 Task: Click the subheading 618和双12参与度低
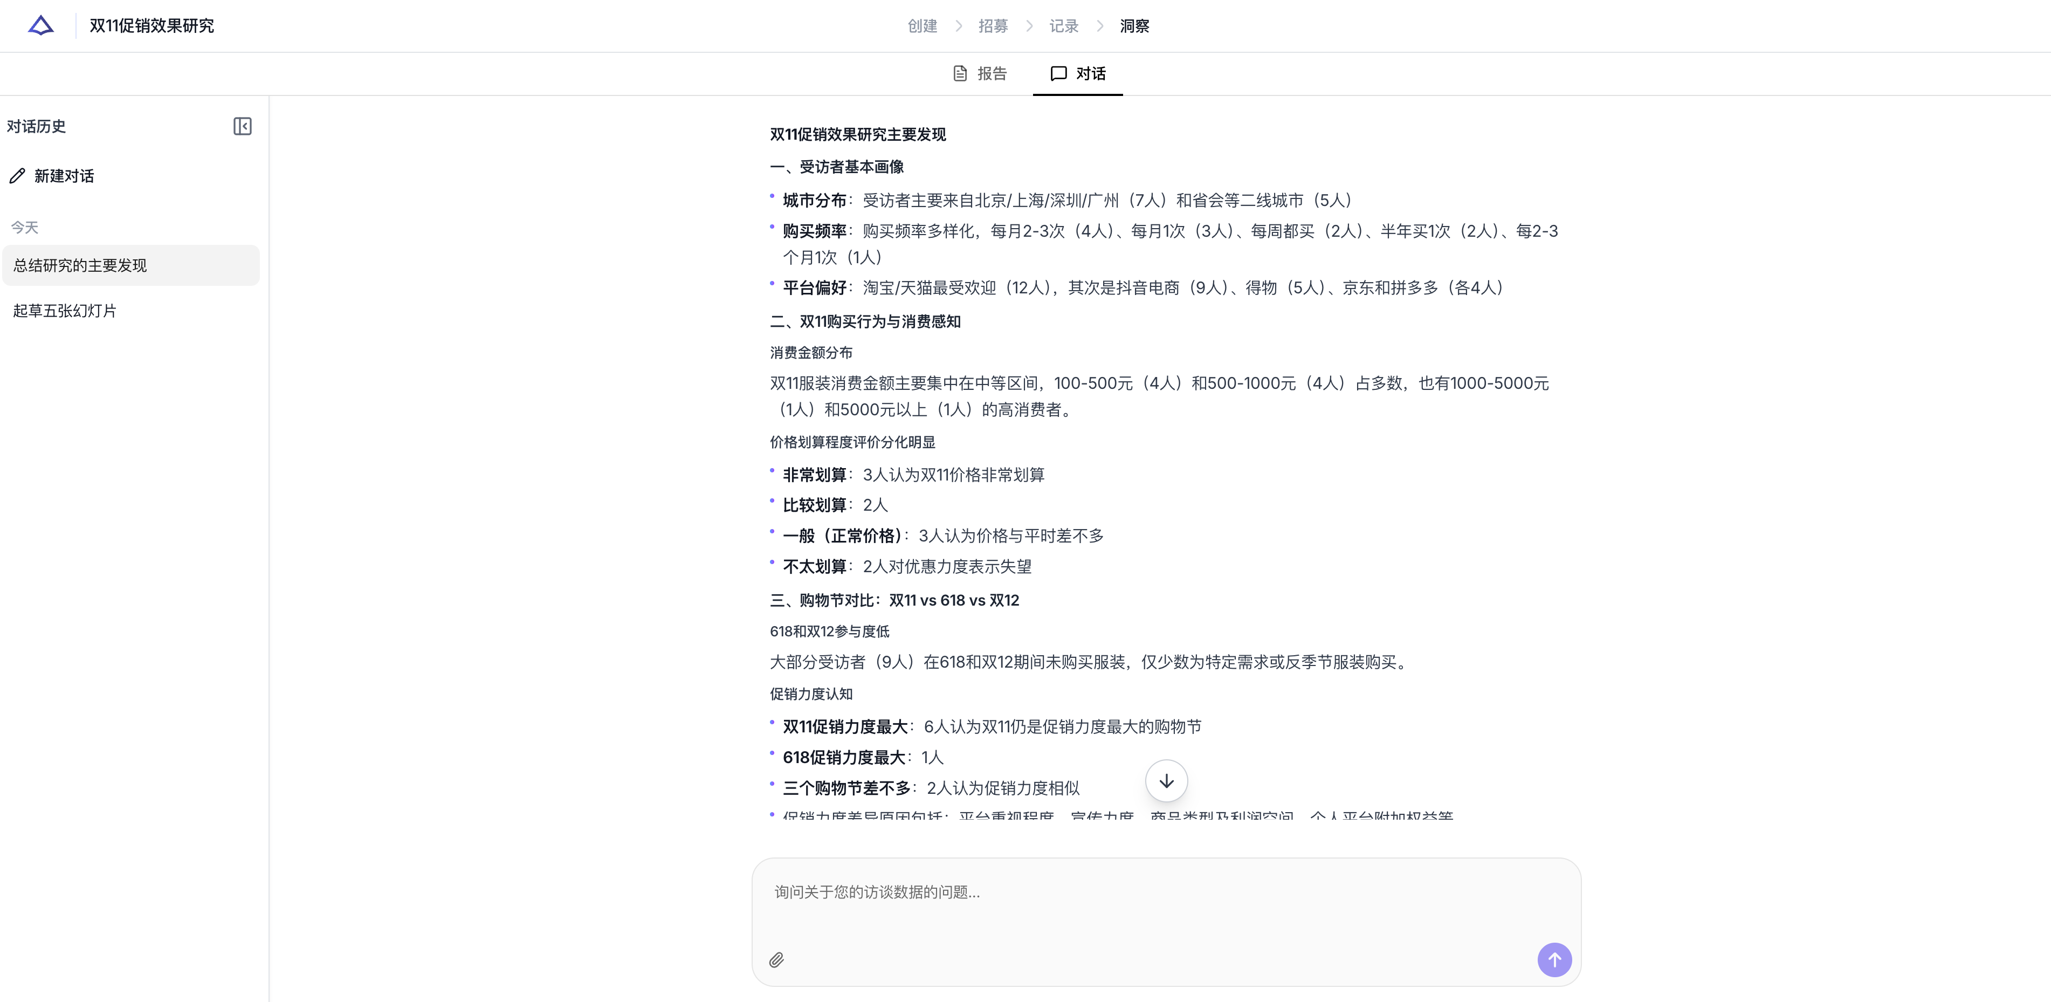click(x=829, y=632)
